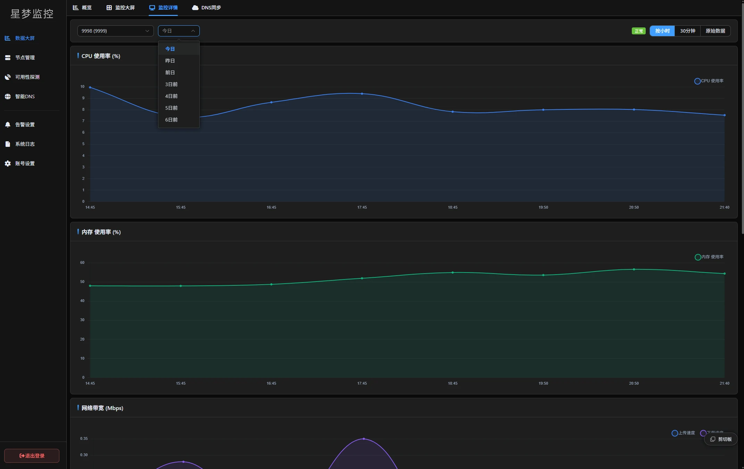This screenshot has width=744, height=469.
Task: Select the 30分钟 interval button
Action: (687, 31)
